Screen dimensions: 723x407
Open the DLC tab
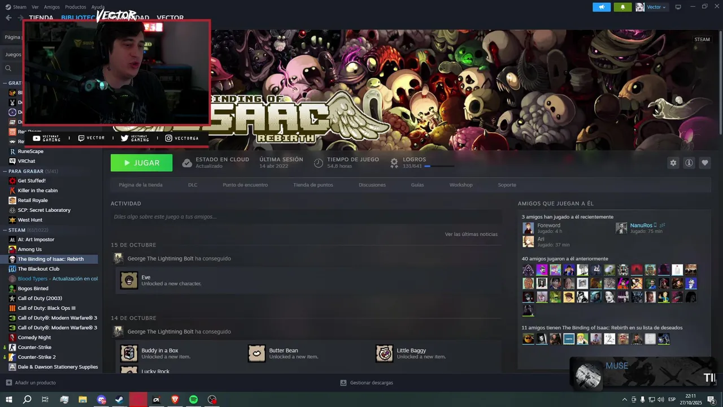click(193, 185)
